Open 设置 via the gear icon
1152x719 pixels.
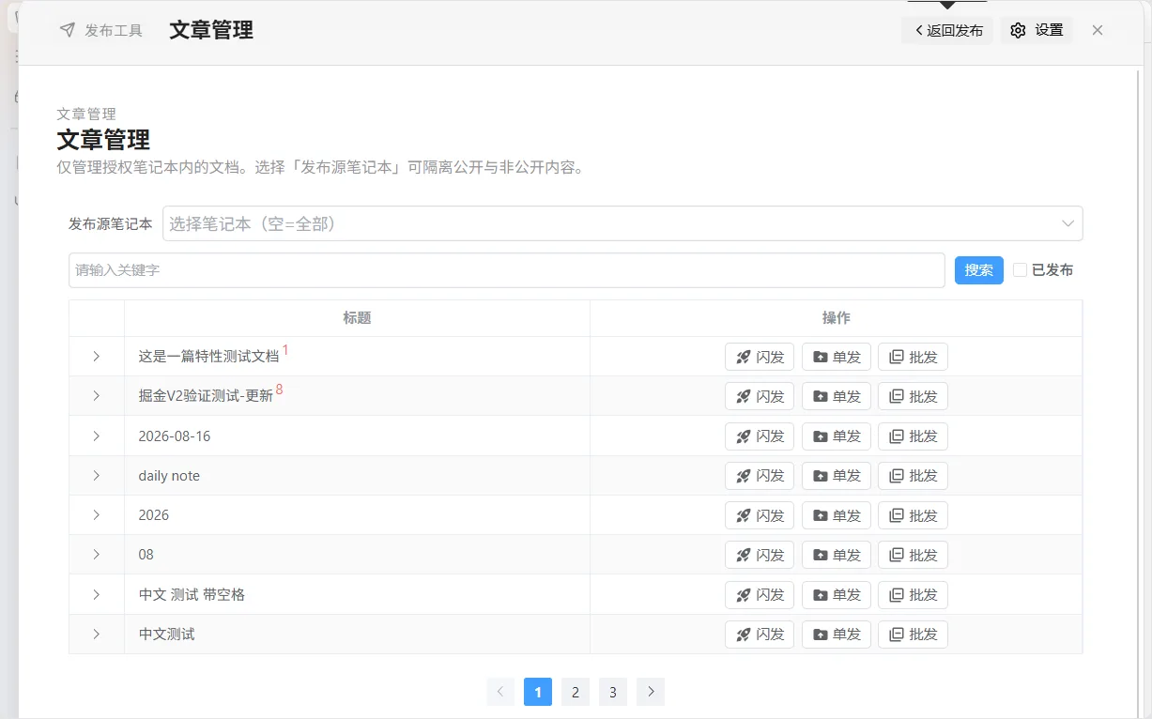tap(1018, 31)
